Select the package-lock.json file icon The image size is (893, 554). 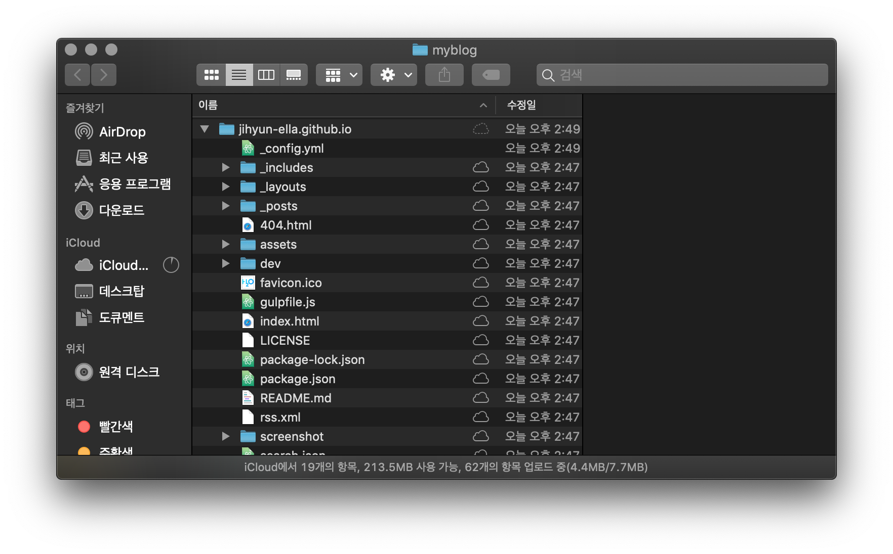pos(248,359)
